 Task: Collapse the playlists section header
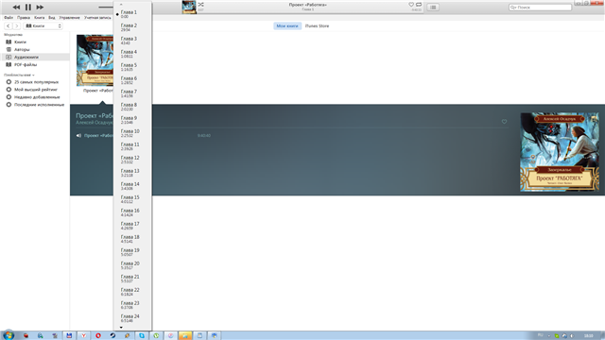[19, 75]
